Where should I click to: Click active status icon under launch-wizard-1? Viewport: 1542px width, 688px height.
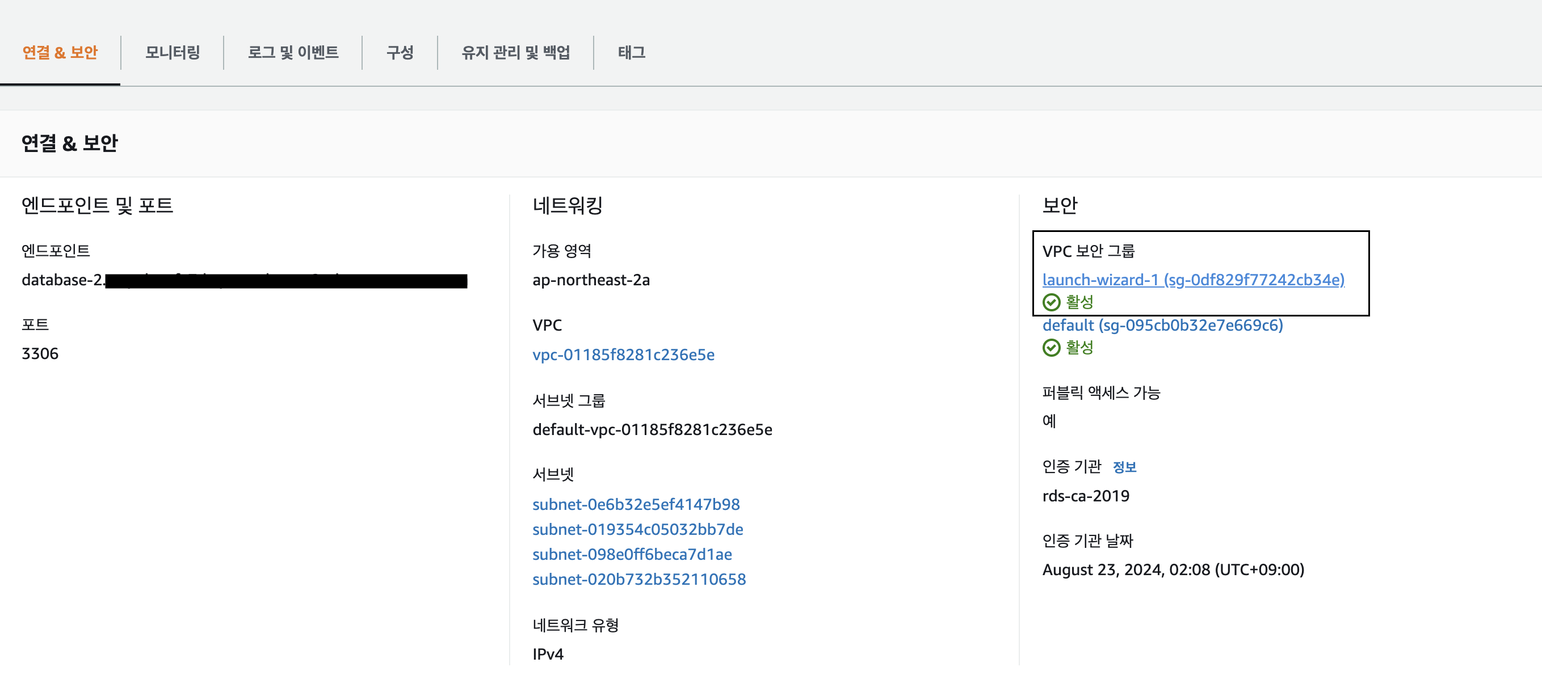pos(1051,302)
